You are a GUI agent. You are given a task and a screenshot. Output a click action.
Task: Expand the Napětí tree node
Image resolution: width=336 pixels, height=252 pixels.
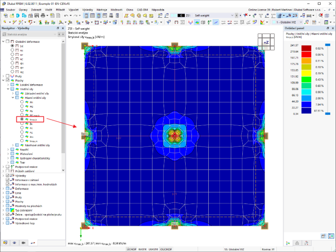pyautogui.click(x=8, y=150)
